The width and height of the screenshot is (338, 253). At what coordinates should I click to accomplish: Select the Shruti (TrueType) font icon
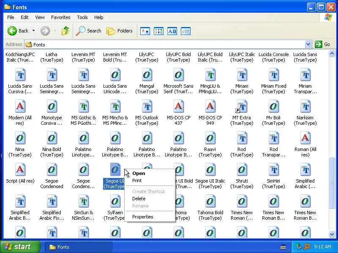242,170
